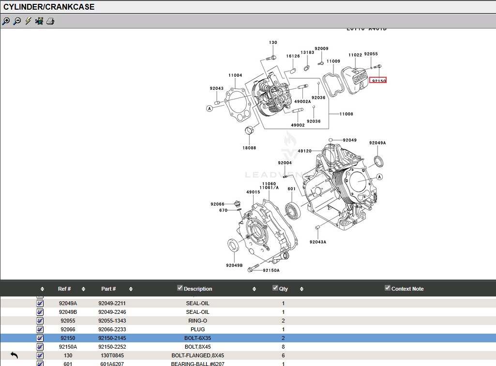This screenshot has width=496, height=366.
Task: Open sort arrows right of Ref # header
Action: (83, 289)
